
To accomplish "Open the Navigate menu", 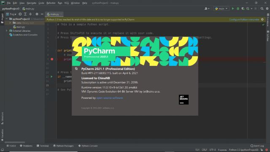I will pos(32,3).
